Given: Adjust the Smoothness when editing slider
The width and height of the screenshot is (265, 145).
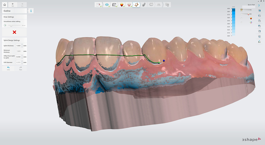Looking at the screenshot, I should tap(11, 25).
